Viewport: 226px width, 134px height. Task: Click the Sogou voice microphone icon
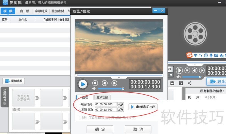tap(211, 55)
